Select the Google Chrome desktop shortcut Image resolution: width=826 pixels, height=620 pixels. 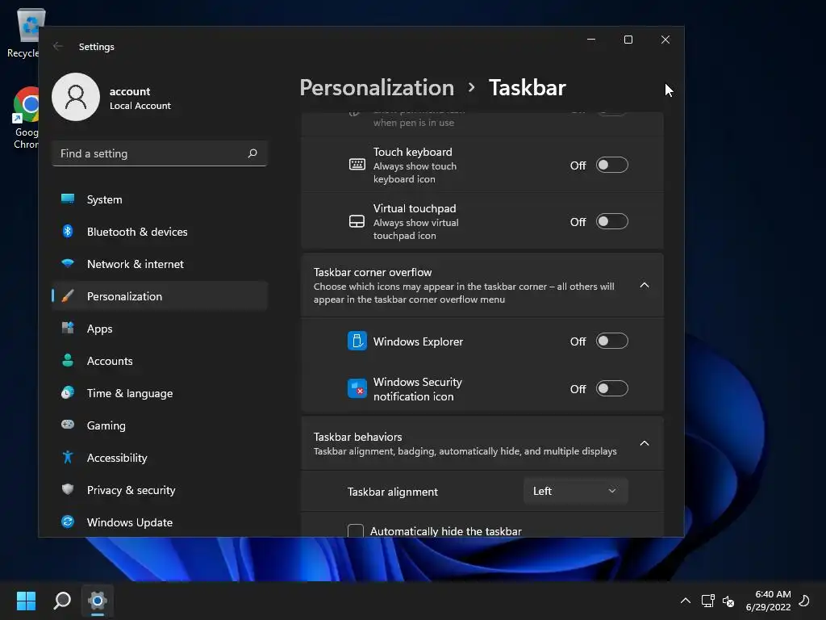[25, 118]
